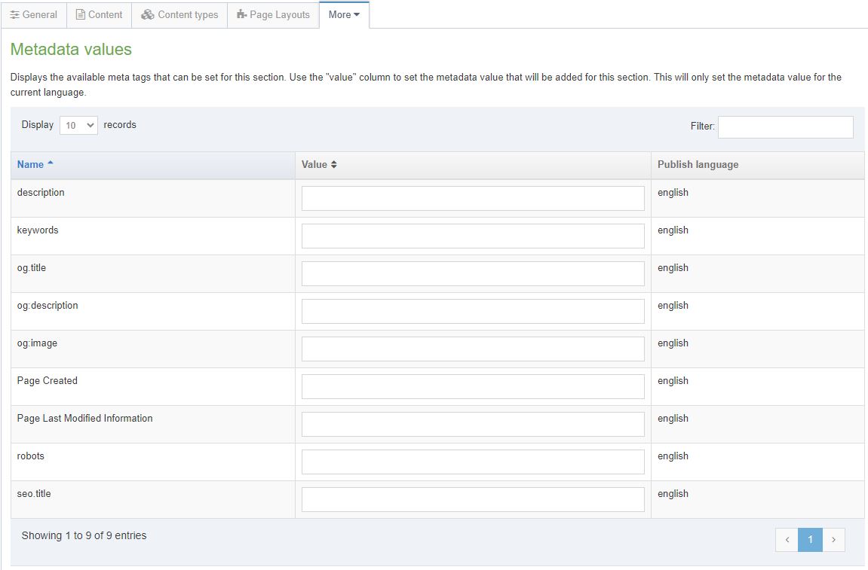Screen dimensions: 868x570
Task: Click the next-page chevron in the pagination
Action: [833, 540]
